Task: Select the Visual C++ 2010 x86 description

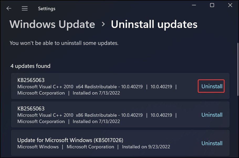Action: pyautogui.click(x=80, y=115)
